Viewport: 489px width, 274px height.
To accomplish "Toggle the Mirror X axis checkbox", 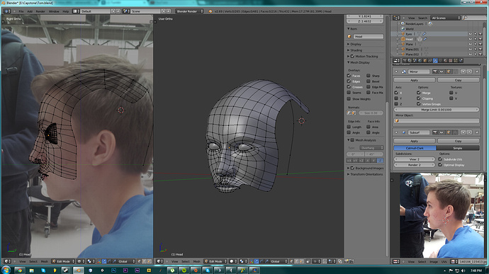I will tap(396, 93).
